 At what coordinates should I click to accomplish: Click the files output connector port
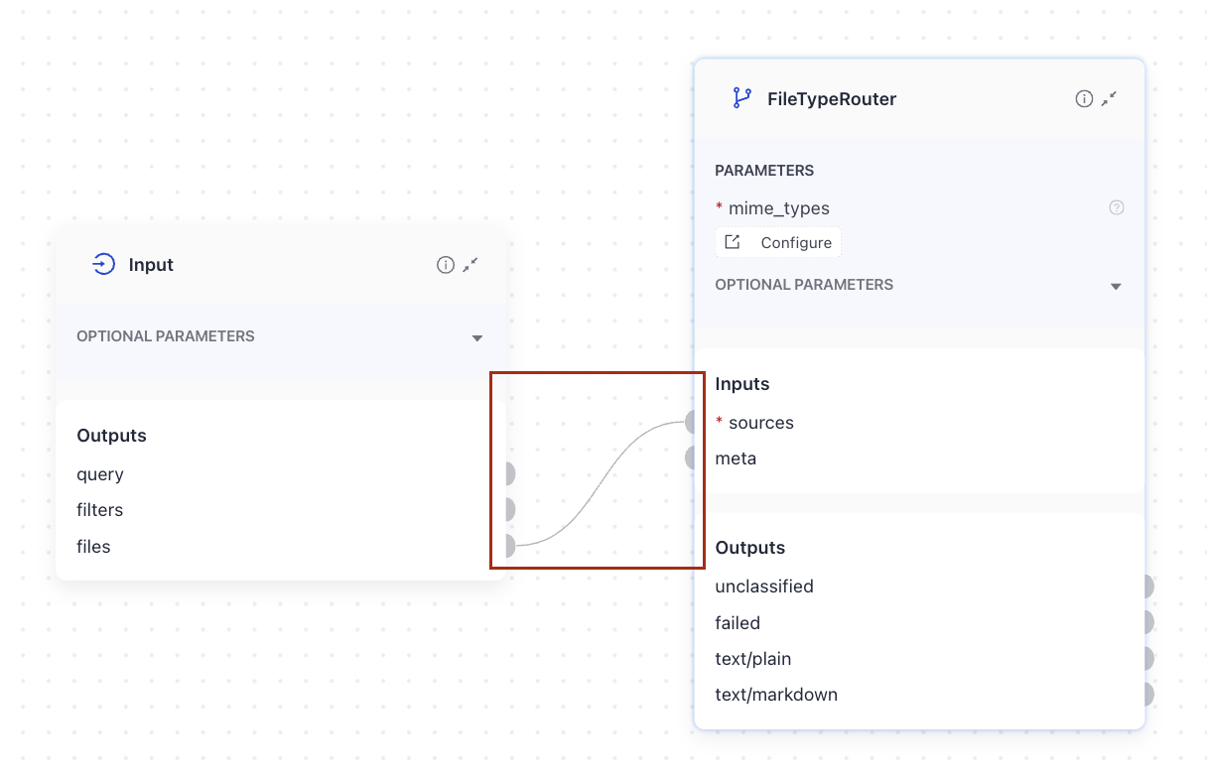(x=508, y=546)
